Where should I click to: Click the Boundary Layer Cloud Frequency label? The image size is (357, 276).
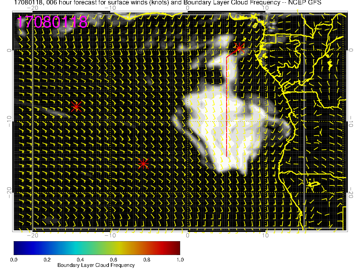click(x=96, y=265)
